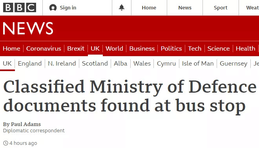Screen dimensions: 259x148
Task: Click the BBC logo blocks
Action: 20,7
